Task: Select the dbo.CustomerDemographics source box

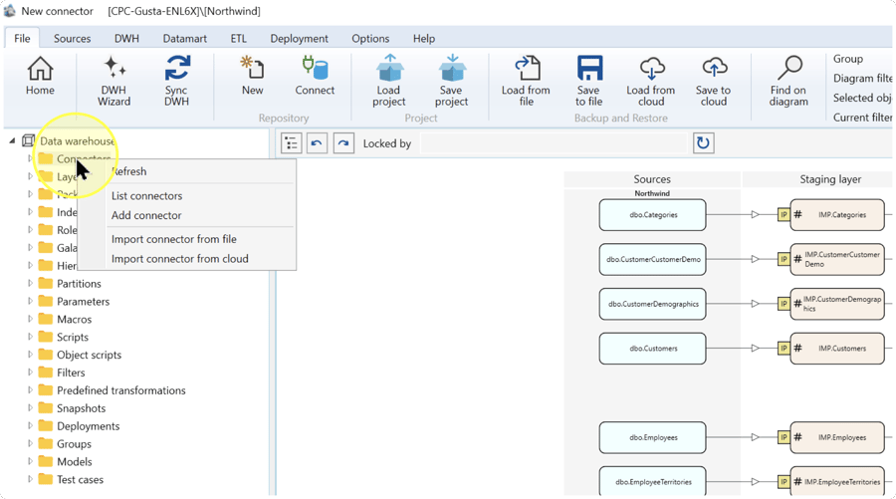Action: 652,304
